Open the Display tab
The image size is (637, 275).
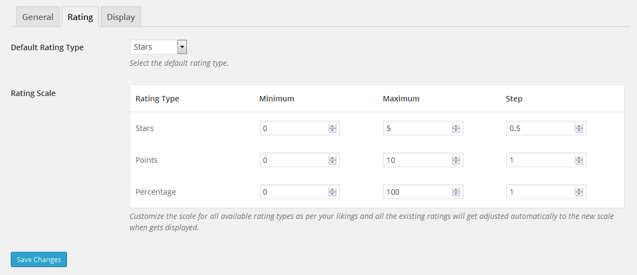click(x=121, y=17)
